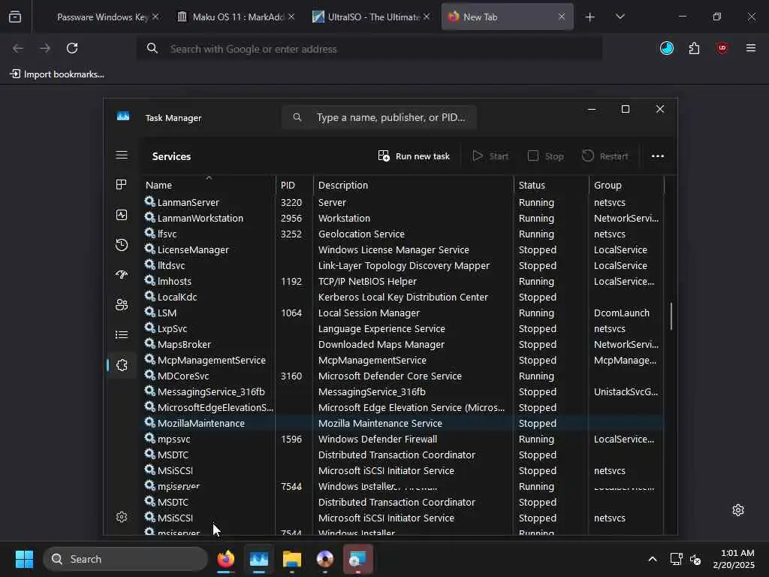Open uBlock Origin extension icon
This screenshot has width=769, height=577.
722,48
